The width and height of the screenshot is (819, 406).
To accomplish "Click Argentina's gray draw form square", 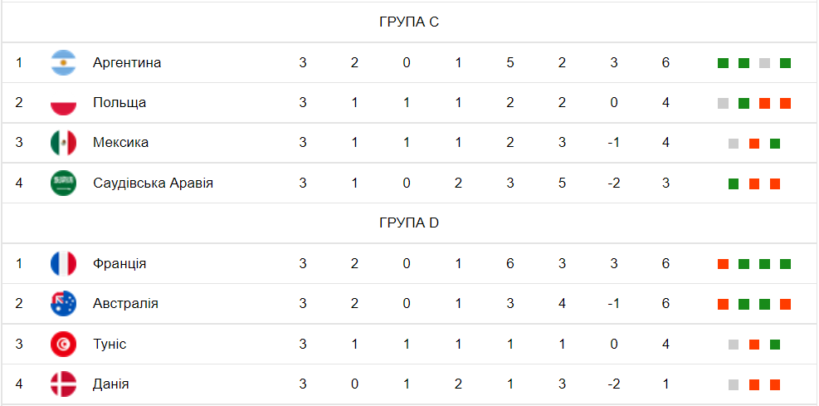I will point(765,63).
